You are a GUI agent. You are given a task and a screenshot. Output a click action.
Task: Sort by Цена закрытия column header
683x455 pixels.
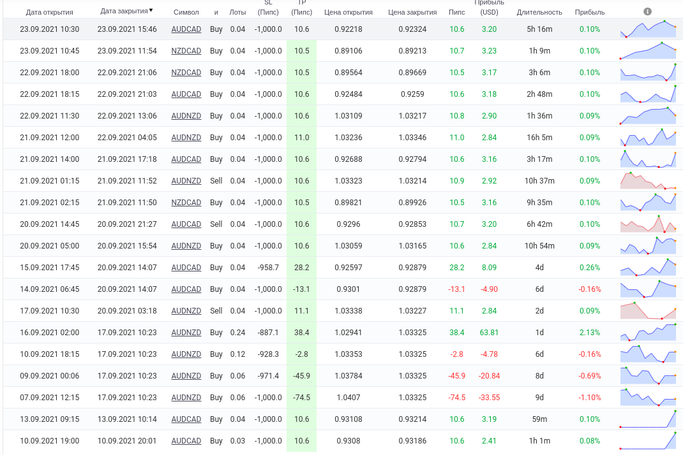[412, 12]
